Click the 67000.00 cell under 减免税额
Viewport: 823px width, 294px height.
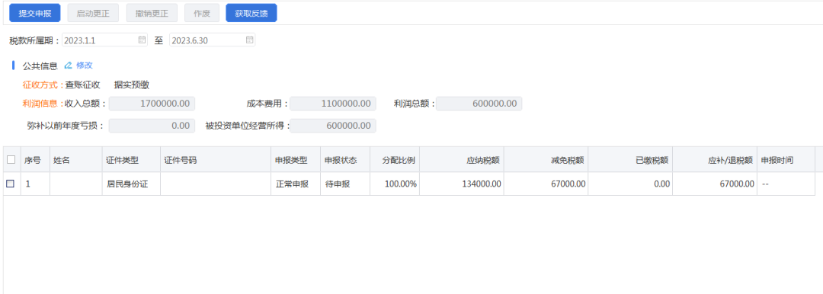546,184
